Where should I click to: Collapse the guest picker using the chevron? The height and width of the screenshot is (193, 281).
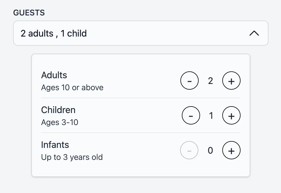[254, 33]
